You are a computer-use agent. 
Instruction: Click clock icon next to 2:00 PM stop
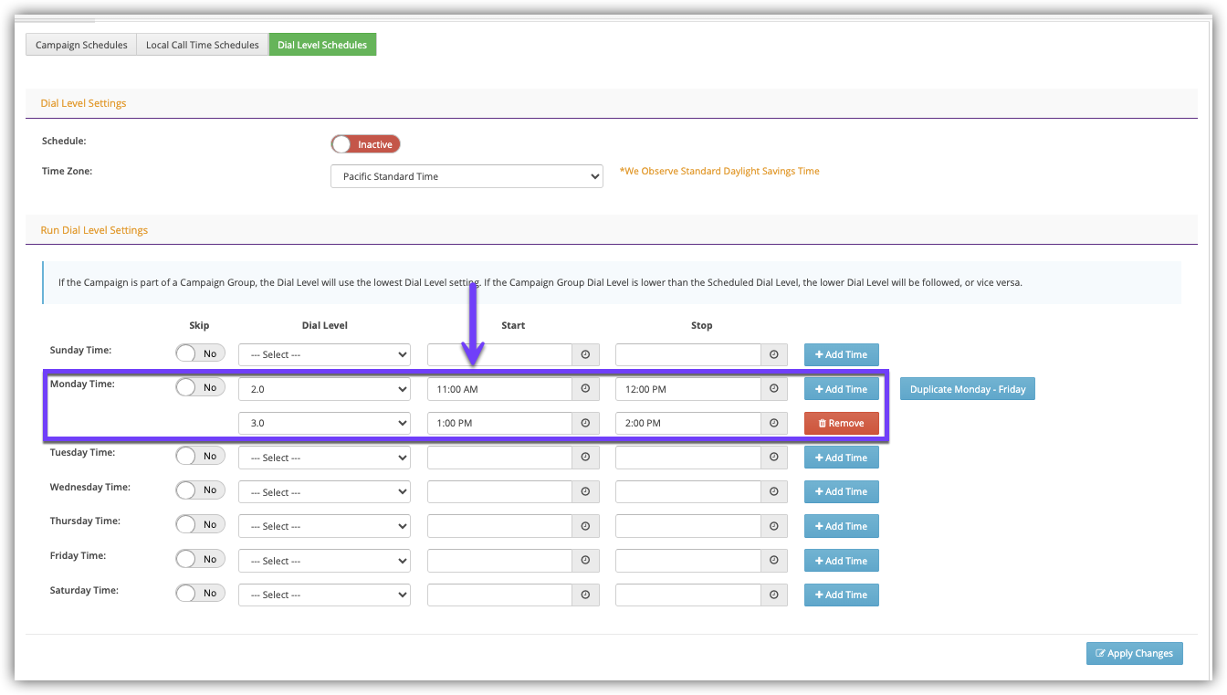774,423
